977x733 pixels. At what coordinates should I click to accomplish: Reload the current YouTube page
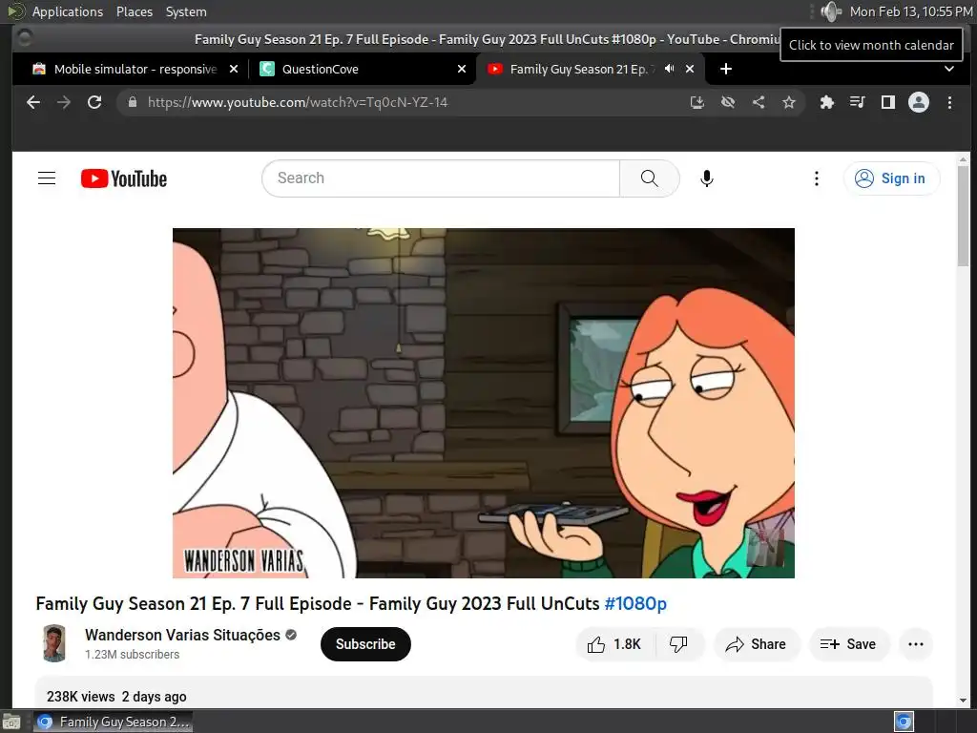[94, 102]
